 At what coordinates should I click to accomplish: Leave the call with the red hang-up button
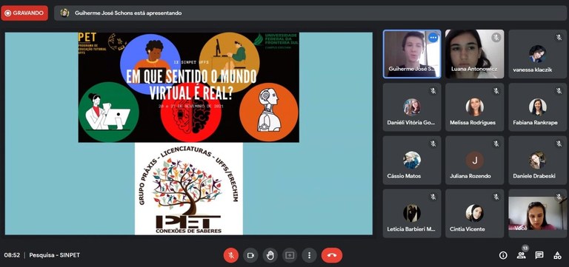[x=332, y=255]
